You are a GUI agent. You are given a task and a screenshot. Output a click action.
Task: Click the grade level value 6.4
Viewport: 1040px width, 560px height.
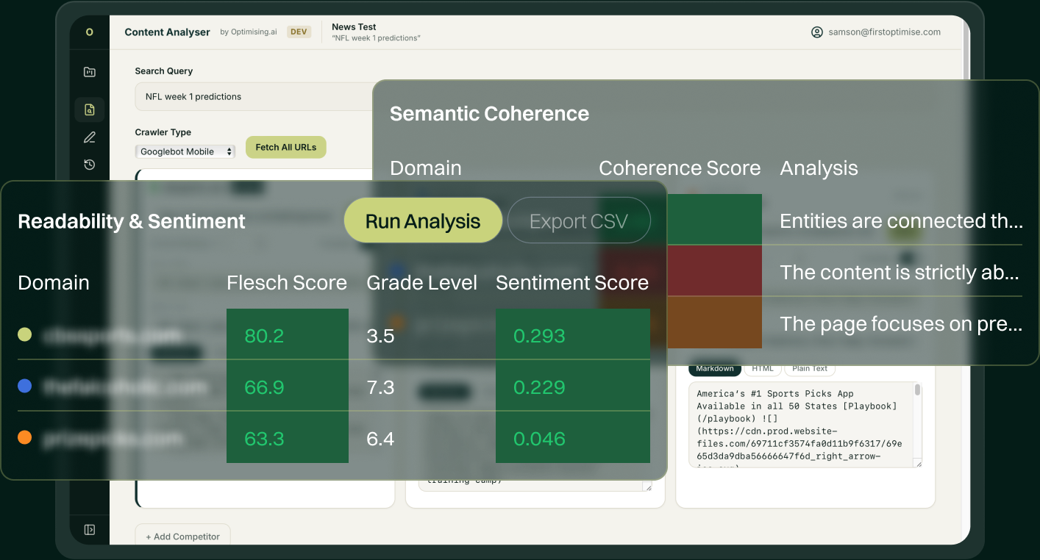[x=380, y=439]
